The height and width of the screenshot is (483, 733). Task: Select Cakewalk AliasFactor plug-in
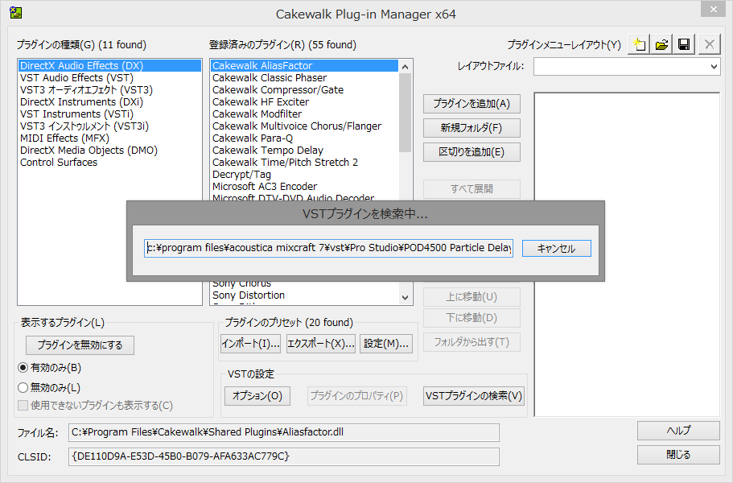tap(305, 66)
